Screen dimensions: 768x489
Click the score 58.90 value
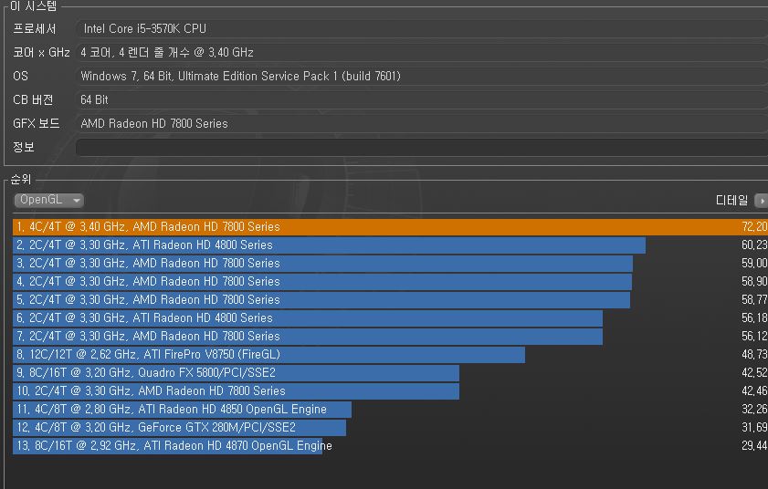click(755, 282)
